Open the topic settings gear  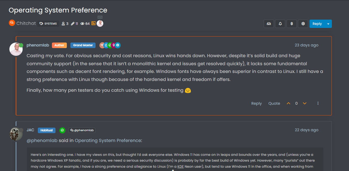click(x=303, y=24)
